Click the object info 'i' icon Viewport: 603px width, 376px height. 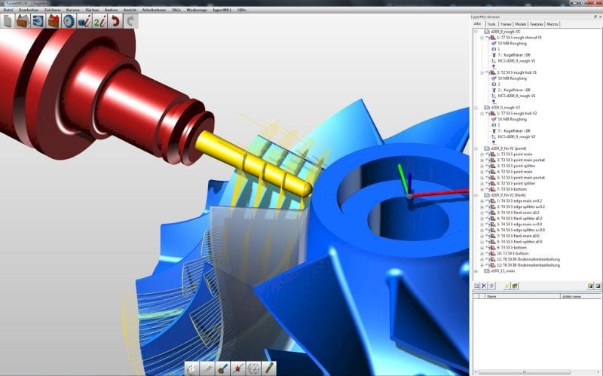click(x=84, y=21)
